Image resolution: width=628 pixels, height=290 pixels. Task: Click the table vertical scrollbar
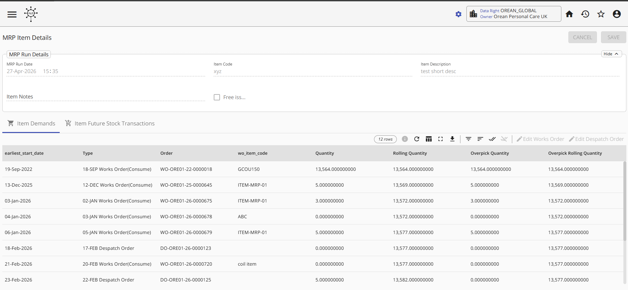click(x=625, y=201)
